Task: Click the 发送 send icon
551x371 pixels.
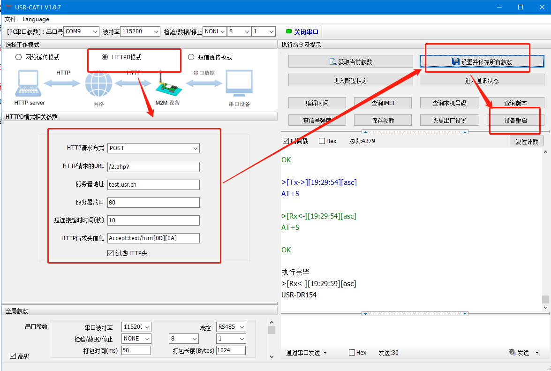Action: (x=512, y=352)
